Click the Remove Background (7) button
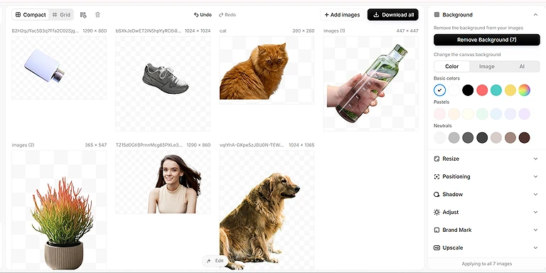The image size is (546, 273). tap(487, 40)
